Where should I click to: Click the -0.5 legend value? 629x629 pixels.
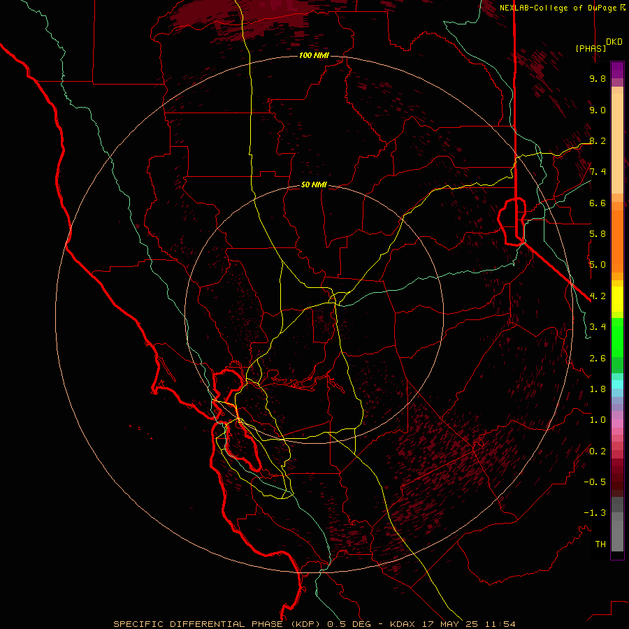point(595,482)
